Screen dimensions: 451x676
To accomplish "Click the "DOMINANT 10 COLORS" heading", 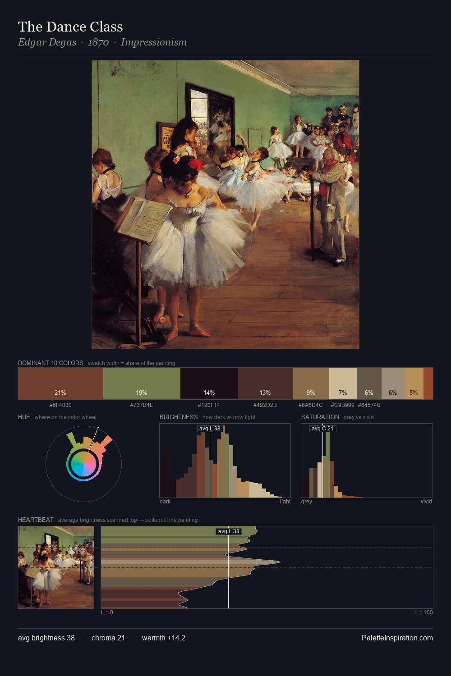I will tap(51, 363).
